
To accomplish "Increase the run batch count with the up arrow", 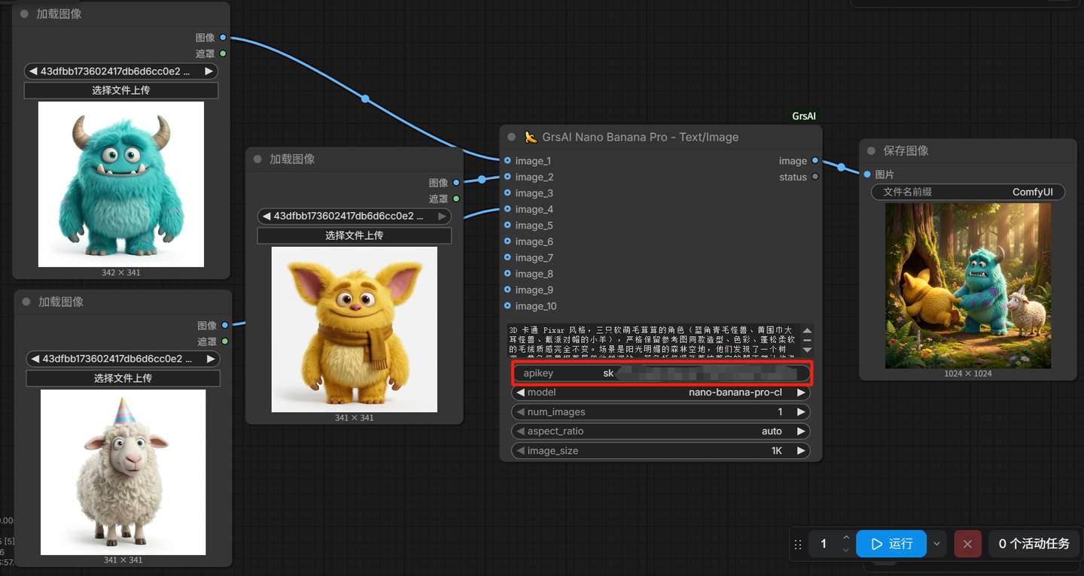I will (846, 538).
